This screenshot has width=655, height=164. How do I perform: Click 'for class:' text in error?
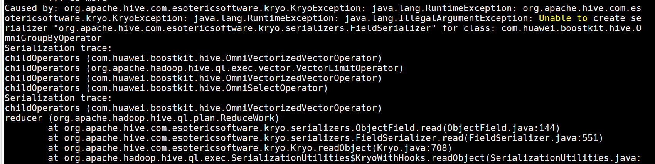coord(469,28)
